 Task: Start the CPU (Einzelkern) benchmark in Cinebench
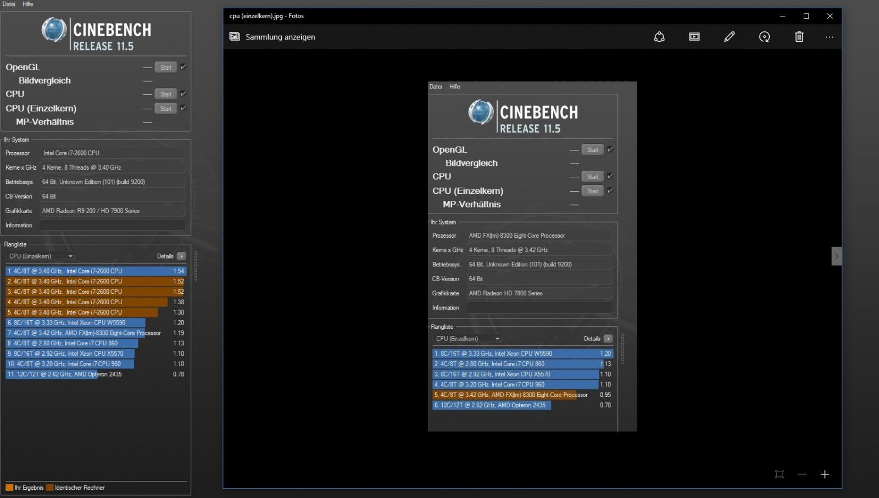pos(165,109)
